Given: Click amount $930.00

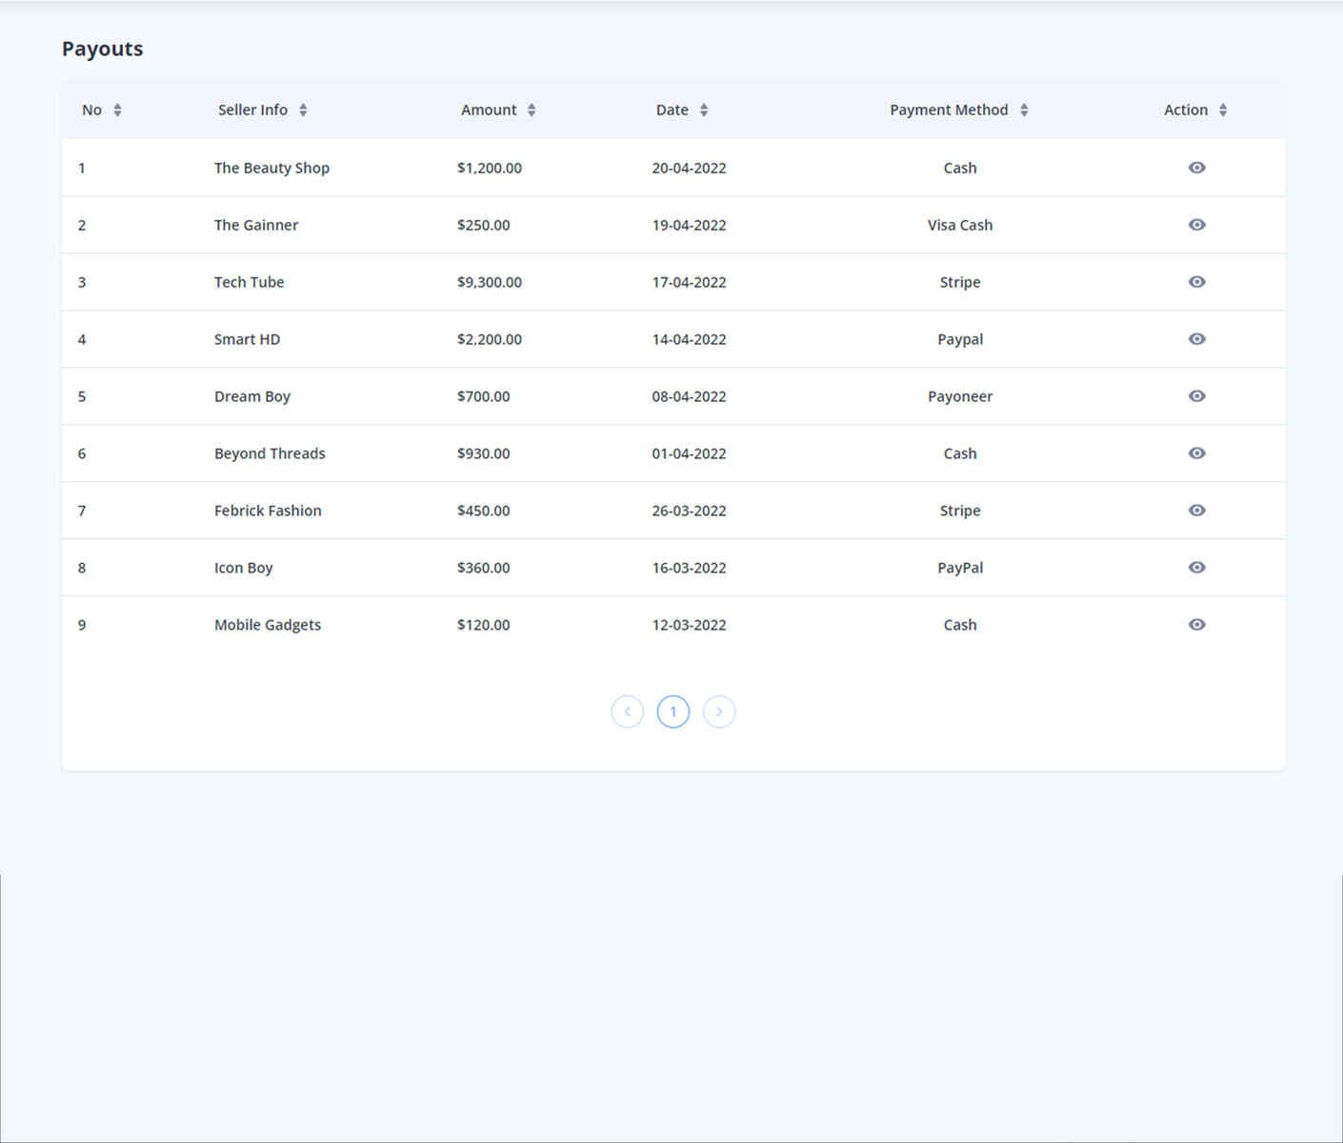Looking at the screenshot, I should [x=483, y=453].
